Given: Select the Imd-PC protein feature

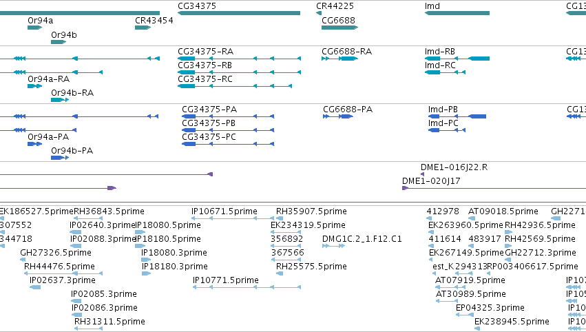Looking at the screenshot, I should point(447,130).
